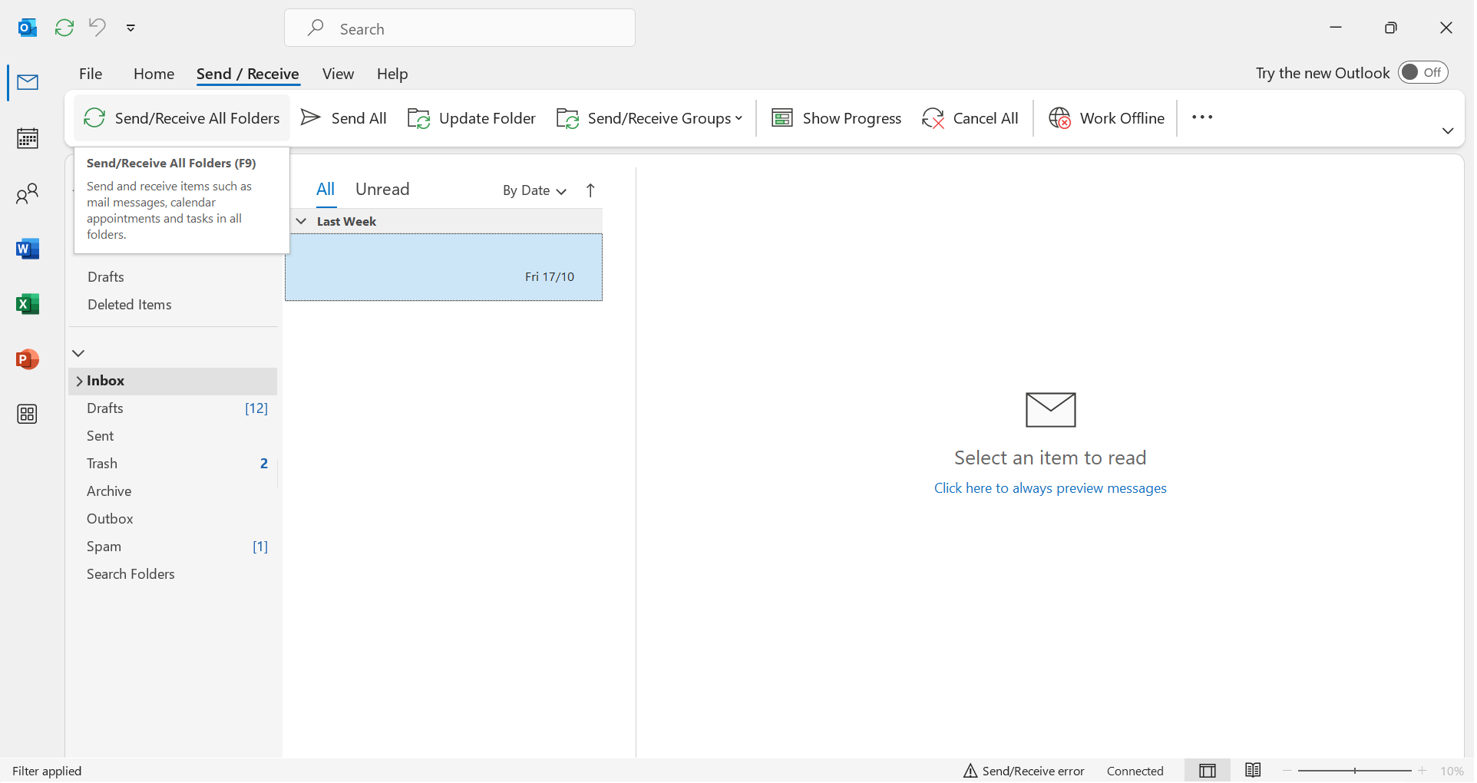Click Send/Receive All Folders
Image resolution: width=1477 pixels, height=783 pixels.
182,118
